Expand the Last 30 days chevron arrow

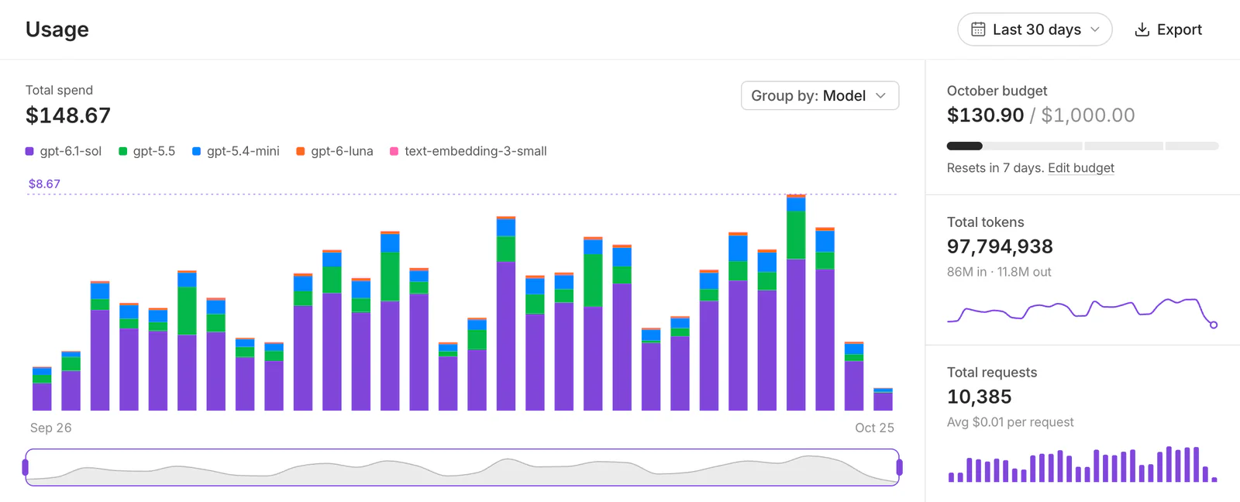(x=1095, y=29)
